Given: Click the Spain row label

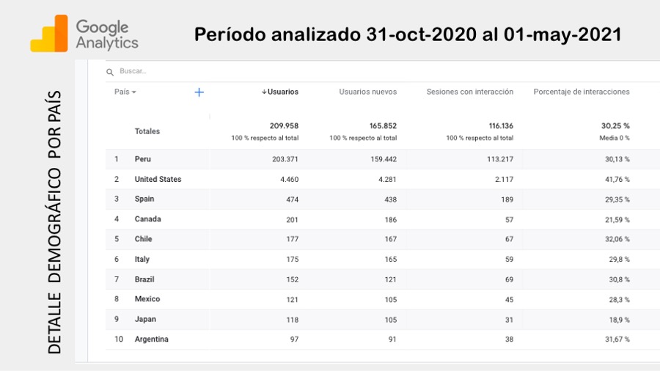Looking at the screenshot, I should 144,199.
